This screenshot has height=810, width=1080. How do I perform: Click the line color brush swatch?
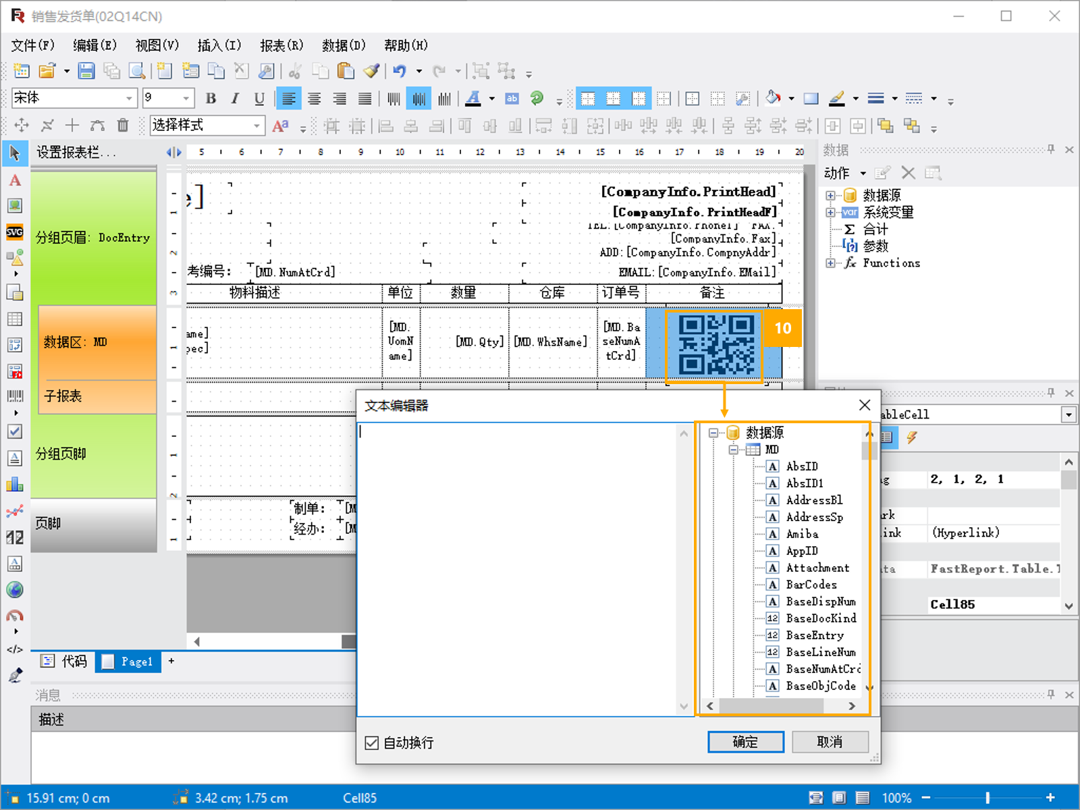837,99
